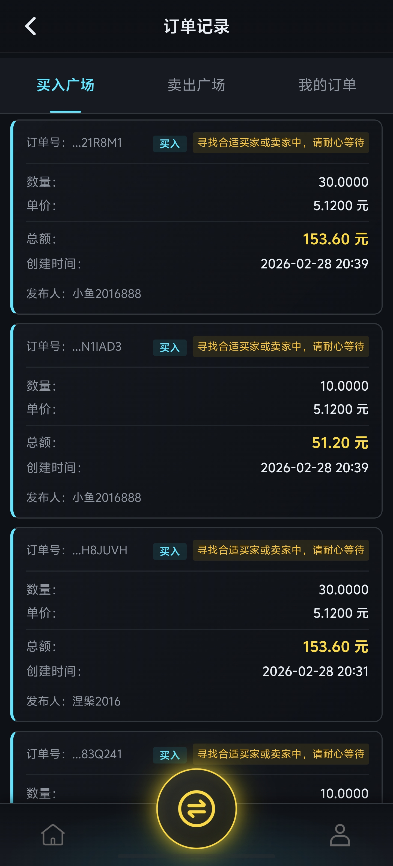Switch to 我的订单 tab
This screenshot has height=866, width=393.
327,85
